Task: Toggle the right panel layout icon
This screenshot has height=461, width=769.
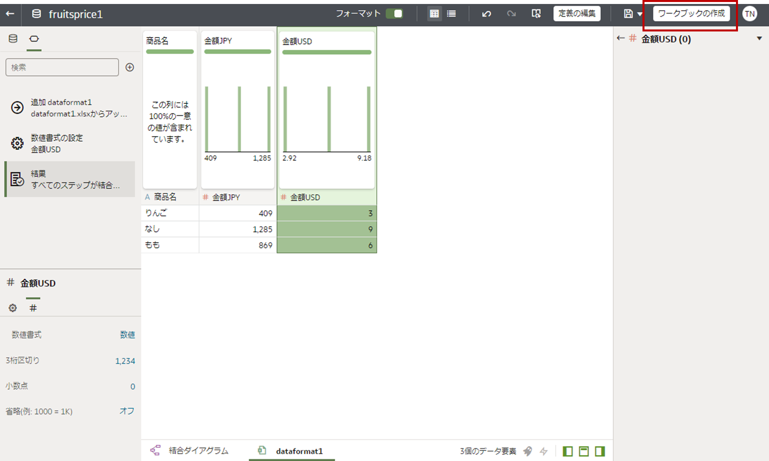Action: pyautogui.click(x=600, y=451)
